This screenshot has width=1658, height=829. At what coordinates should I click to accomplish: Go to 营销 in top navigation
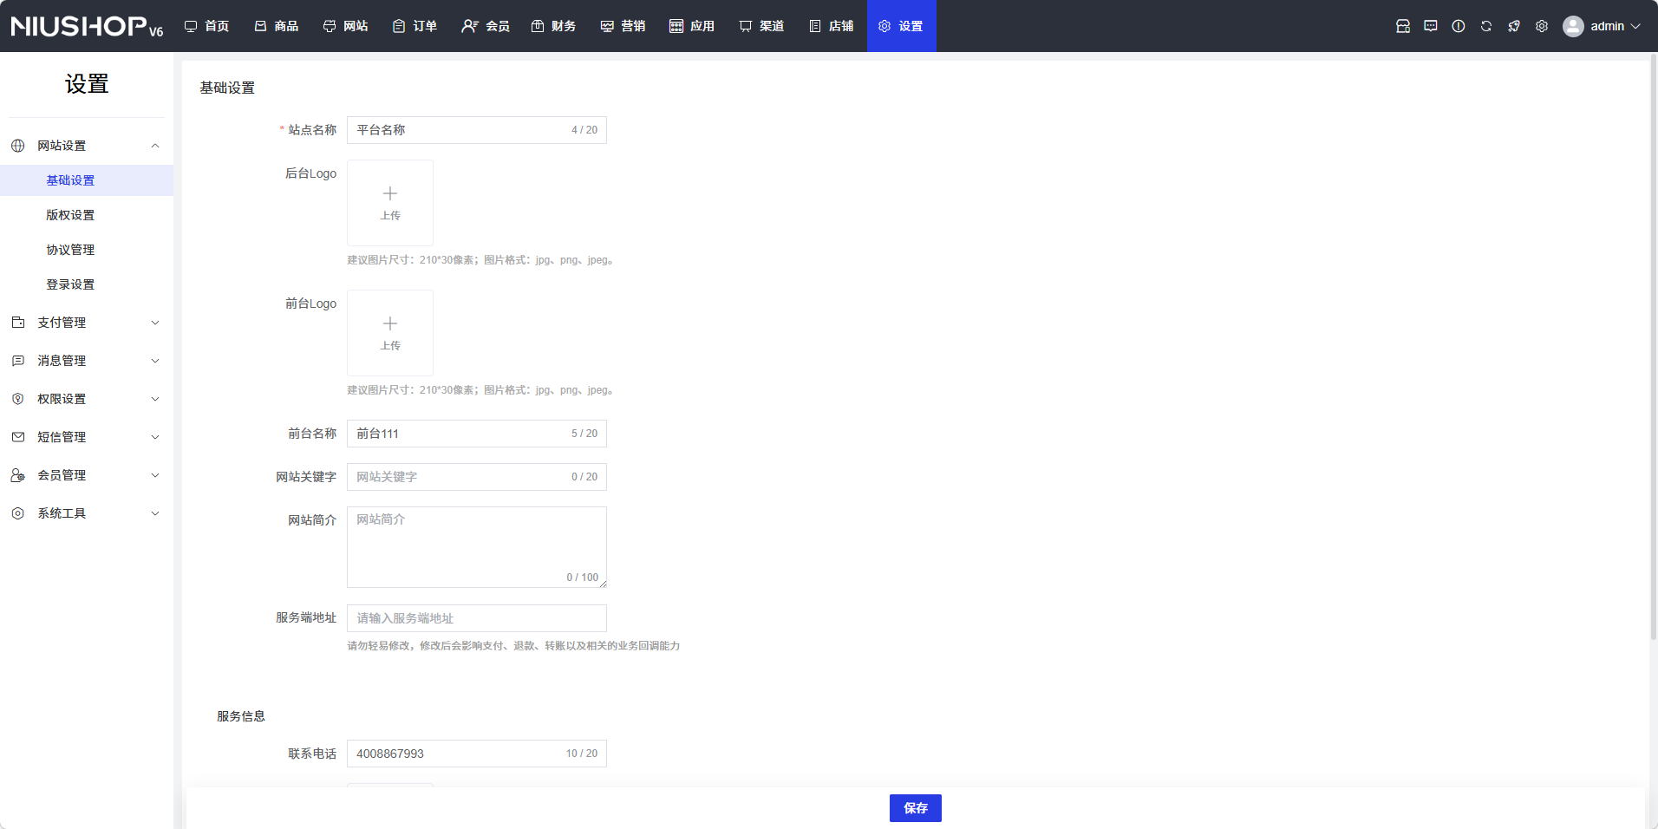(x=623, y=26)
